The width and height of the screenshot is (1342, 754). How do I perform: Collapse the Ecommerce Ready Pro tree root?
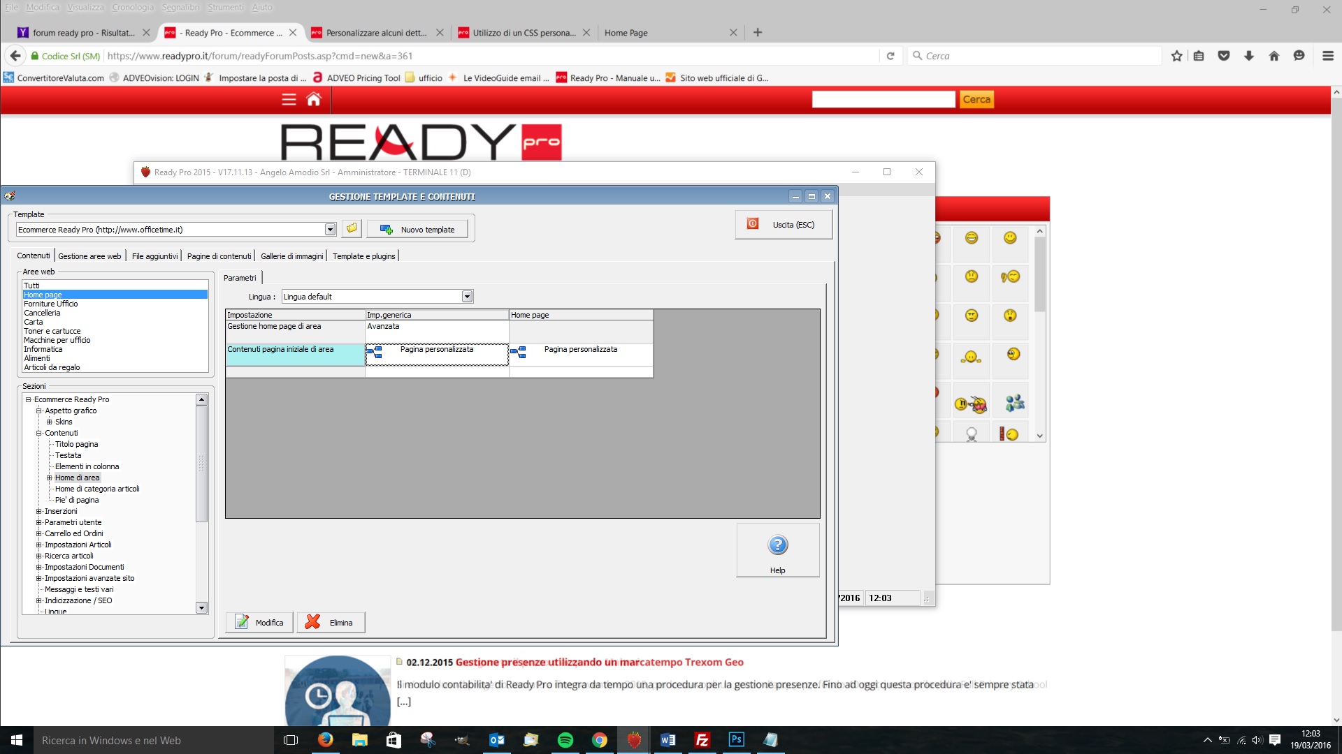pyautogui.click(x=29, y=399)
